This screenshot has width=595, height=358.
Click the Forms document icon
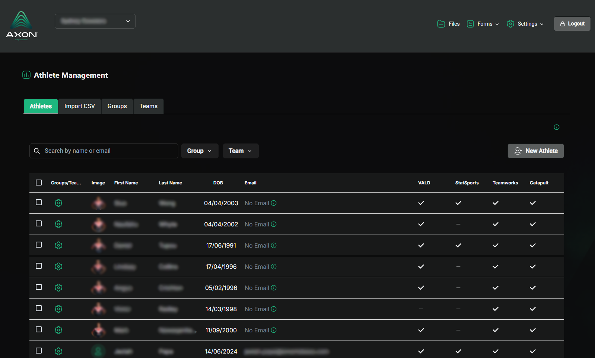470,24
